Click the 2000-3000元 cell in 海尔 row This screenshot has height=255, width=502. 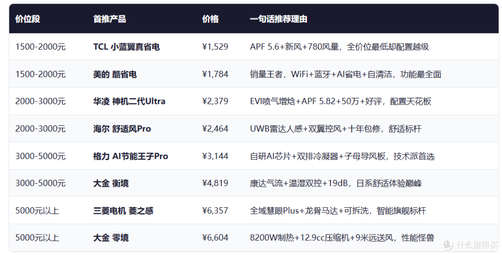click(40, 129)
